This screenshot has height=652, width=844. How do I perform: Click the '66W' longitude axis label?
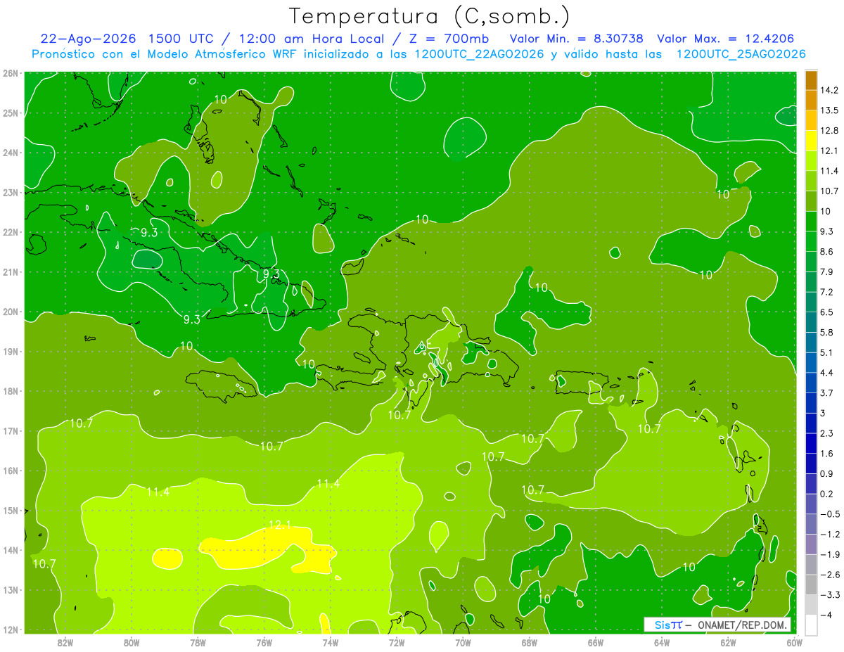point(596,642)
